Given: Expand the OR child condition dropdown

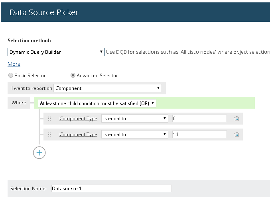Looking at the screenshot, I should point(97,103).
